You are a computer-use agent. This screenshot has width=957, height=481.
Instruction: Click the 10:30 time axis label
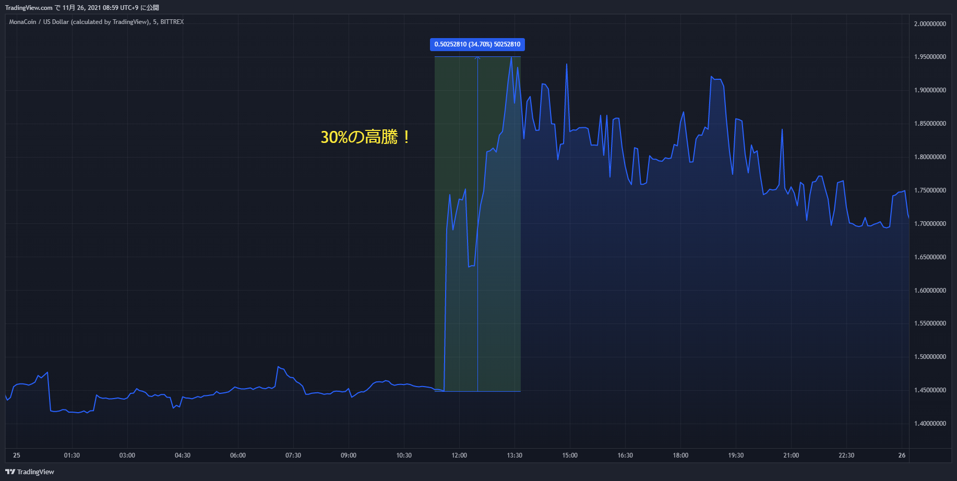tap(404, 455)
